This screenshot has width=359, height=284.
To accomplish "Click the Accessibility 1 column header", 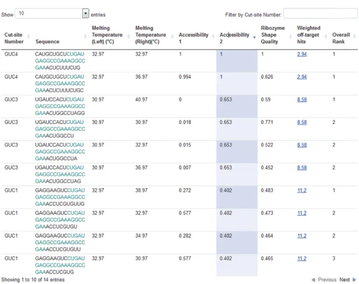I will (194, 38).
